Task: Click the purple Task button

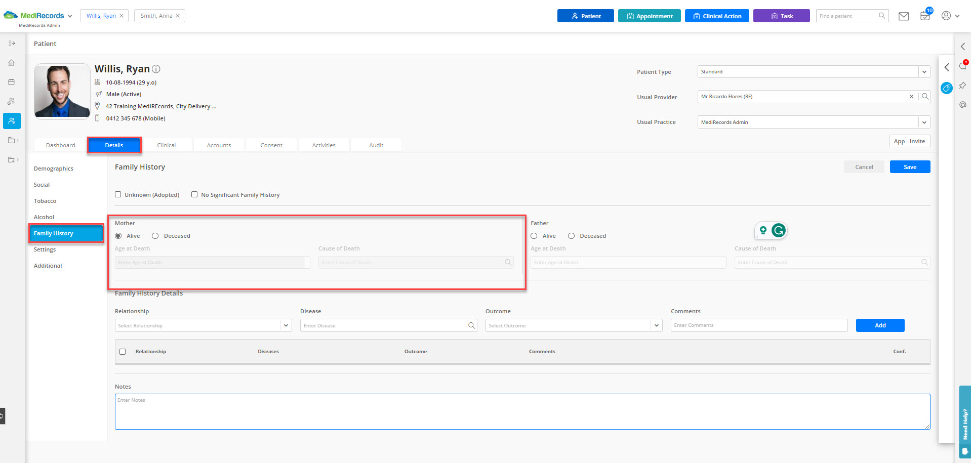Action: 782,16
